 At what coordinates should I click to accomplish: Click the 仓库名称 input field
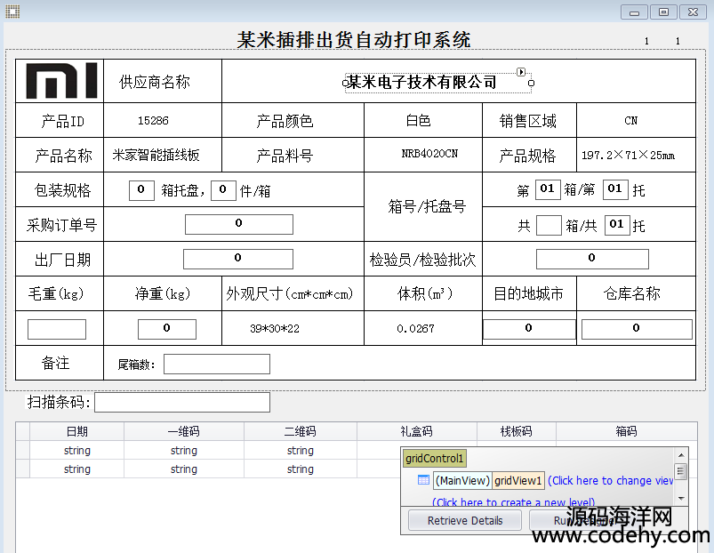pos(637,329)
